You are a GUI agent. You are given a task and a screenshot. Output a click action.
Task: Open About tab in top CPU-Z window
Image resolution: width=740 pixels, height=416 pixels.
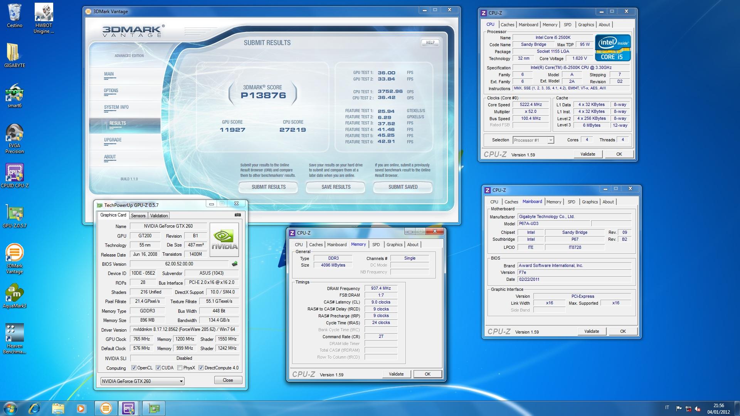tap(604, 25)
